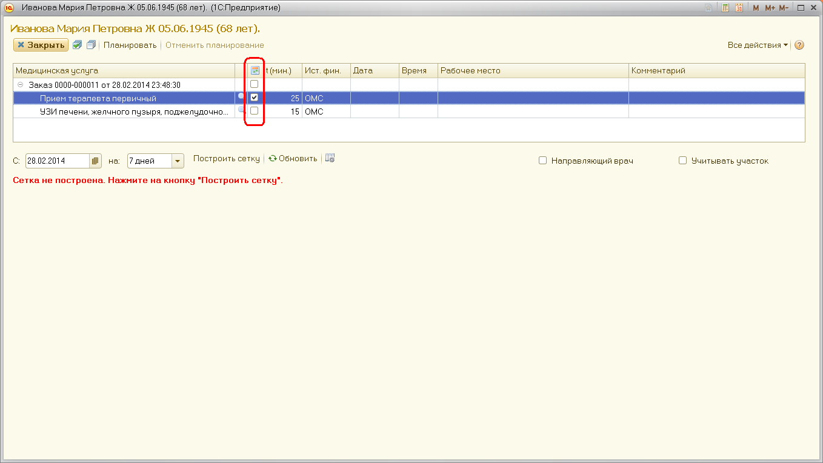Click ОМС in the Прием терапевта row
Image resolution: width=823 pixels, height=463 pixels.
coord(314,98)
